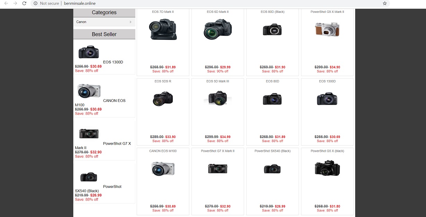Click the Categories header
Screen dimensions: 426x217
pos(104,12)
